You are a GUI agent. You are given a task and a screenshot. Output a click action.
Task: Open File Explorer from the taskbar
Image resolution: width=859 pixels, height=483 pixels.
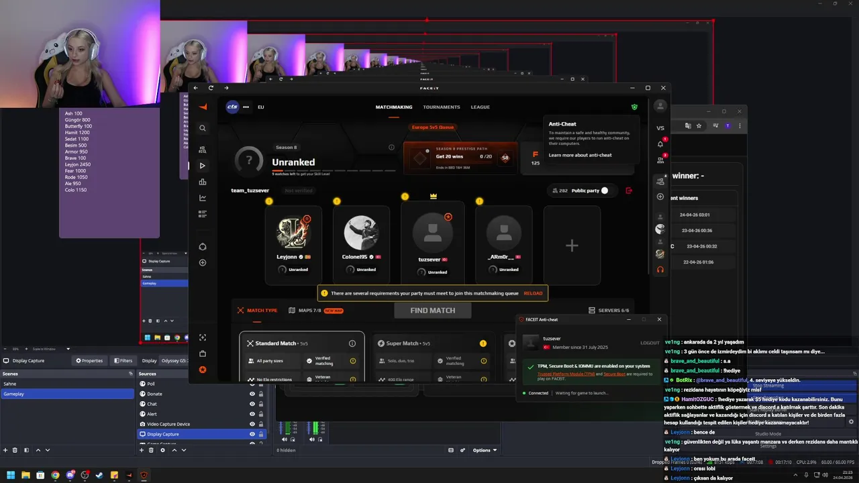tap(26, 475)
